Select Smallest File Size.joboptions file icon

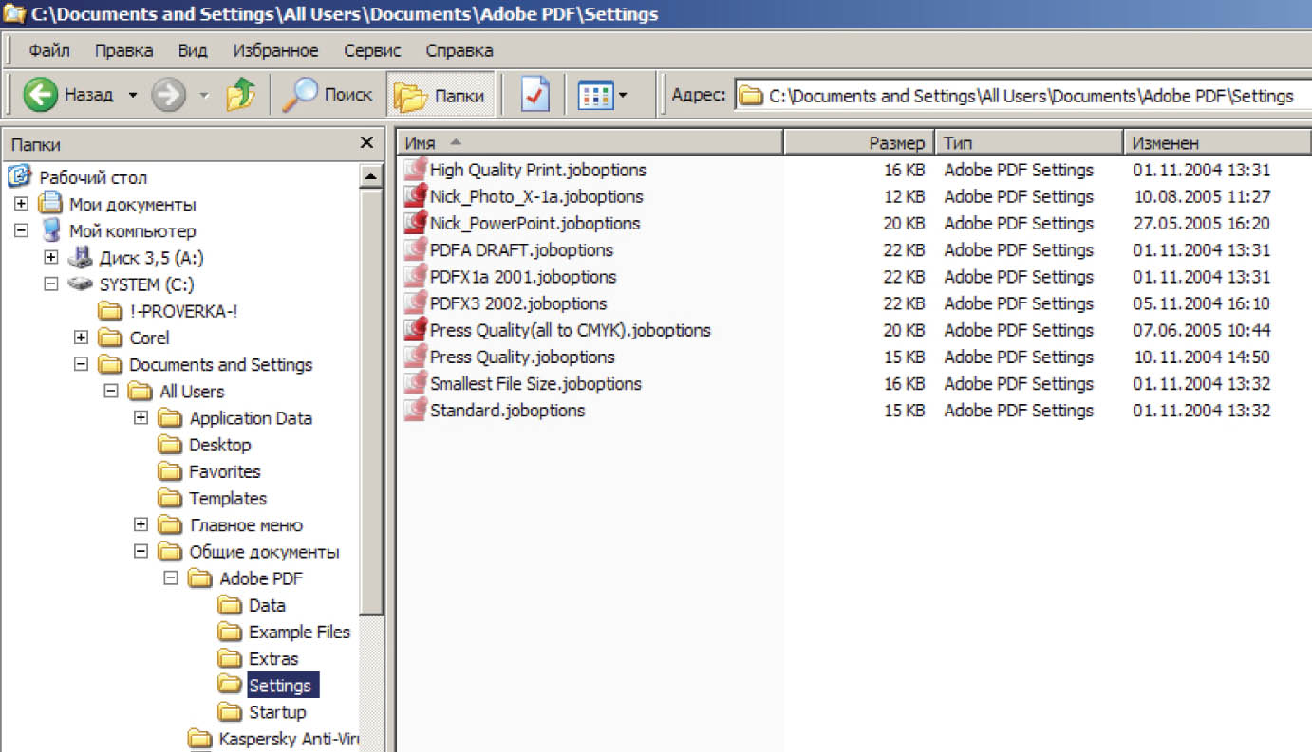pos(415,383)
